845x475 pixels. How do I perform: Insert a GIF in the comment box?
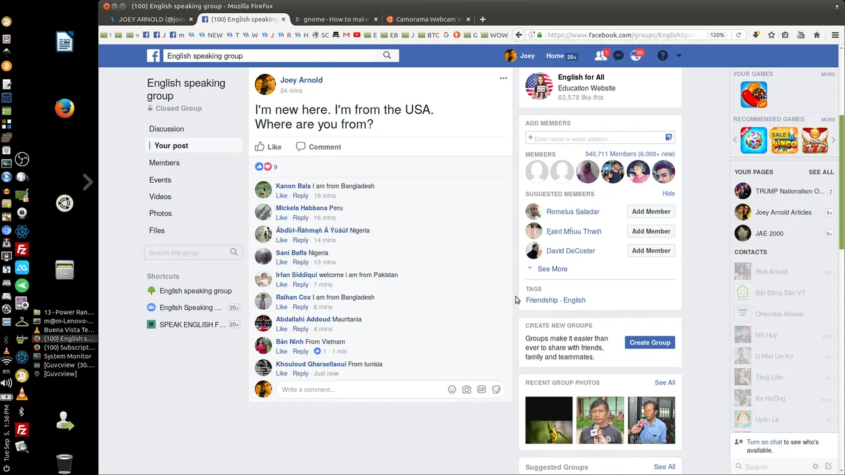(x=482, y=390)
